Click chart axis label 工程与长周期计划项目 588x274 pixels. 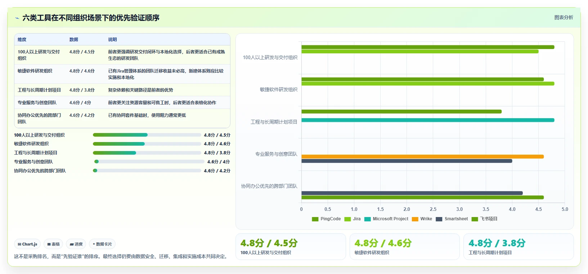click(274, 122)
